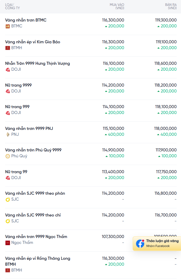
Task: Open Thảo luận giá vàng Facebook group
Action: pyautogui.click(x=157, y=243)
